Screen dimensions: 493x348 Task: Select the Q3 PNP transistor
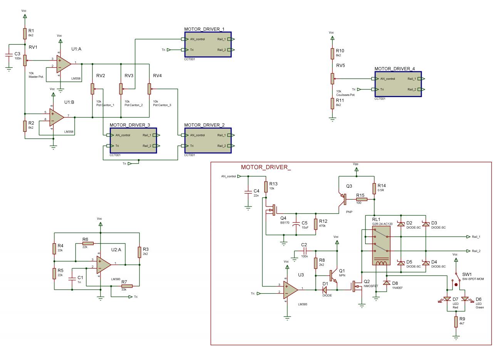point(342,198)
